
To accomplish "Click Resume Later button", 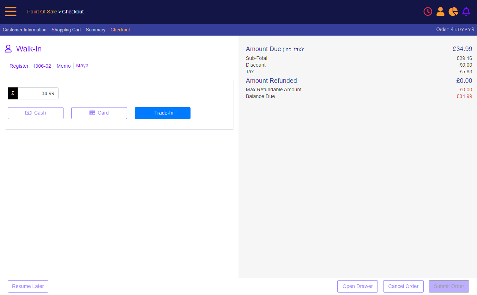I will [x=28, y=287].
